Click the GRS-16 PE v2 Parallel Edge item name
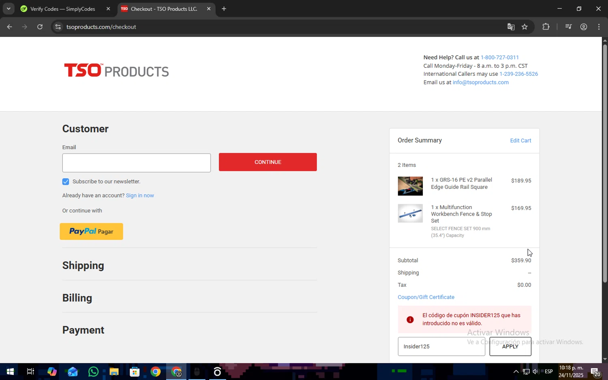 point(461,184)
